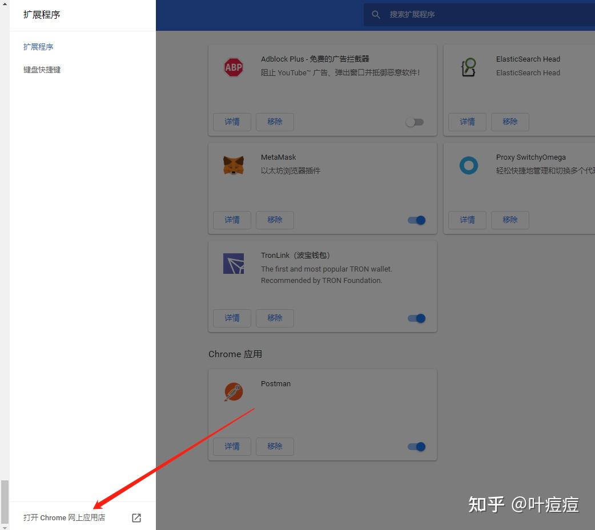Click the MetaMask title text
The image size is (595, 530).
279,157
